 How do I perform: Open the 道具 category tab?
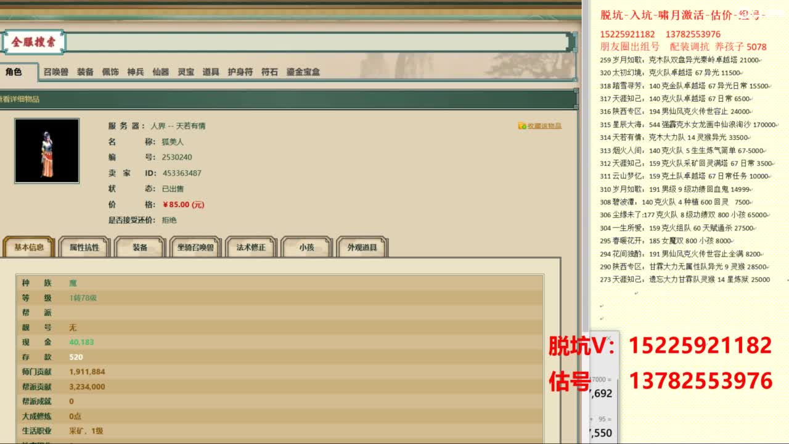point(211,72)
